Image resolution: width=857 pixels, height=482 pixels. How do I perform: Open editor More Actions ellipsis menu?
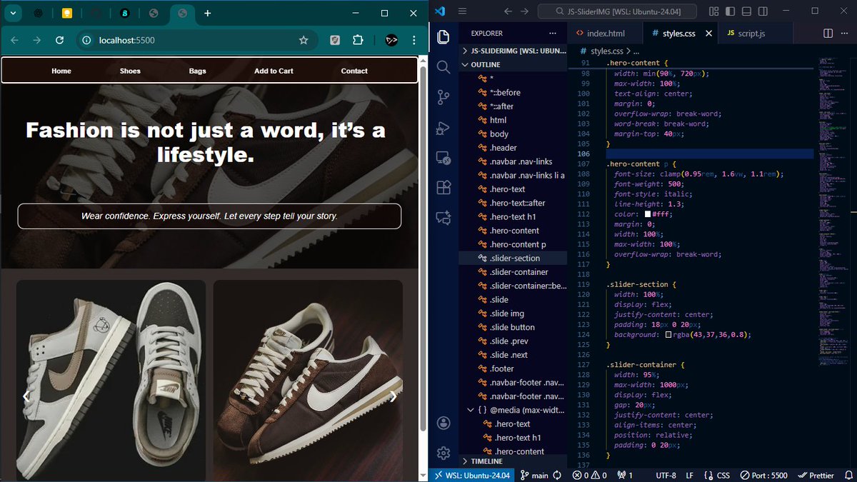click(x=844, y=33)
